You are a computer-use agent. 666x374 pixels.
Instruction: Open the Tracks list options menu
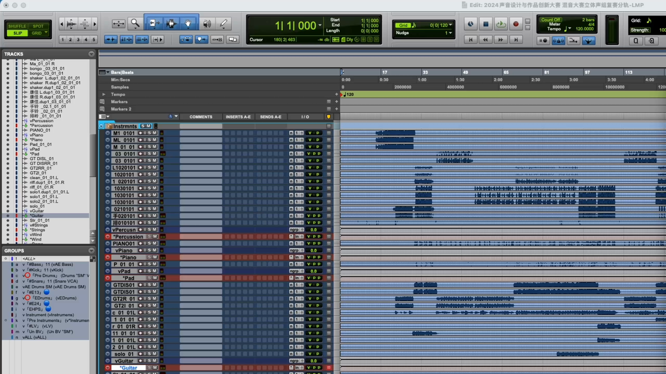(92, 54)
